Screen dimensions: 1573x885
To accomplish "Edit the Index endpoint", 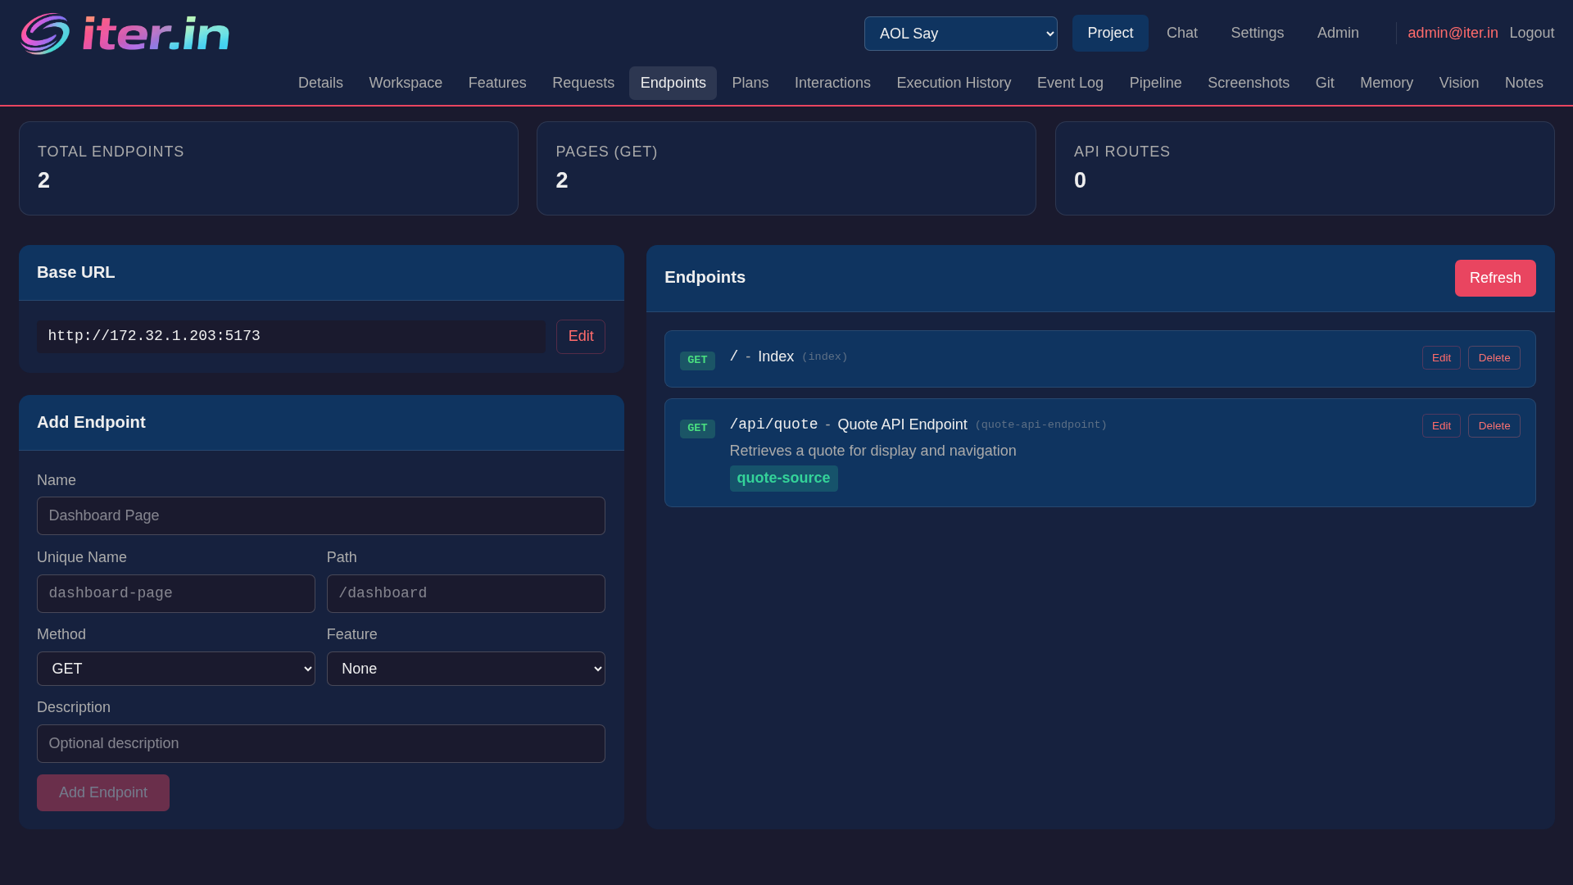I will pyautogui.click(x=1441, y=357).
